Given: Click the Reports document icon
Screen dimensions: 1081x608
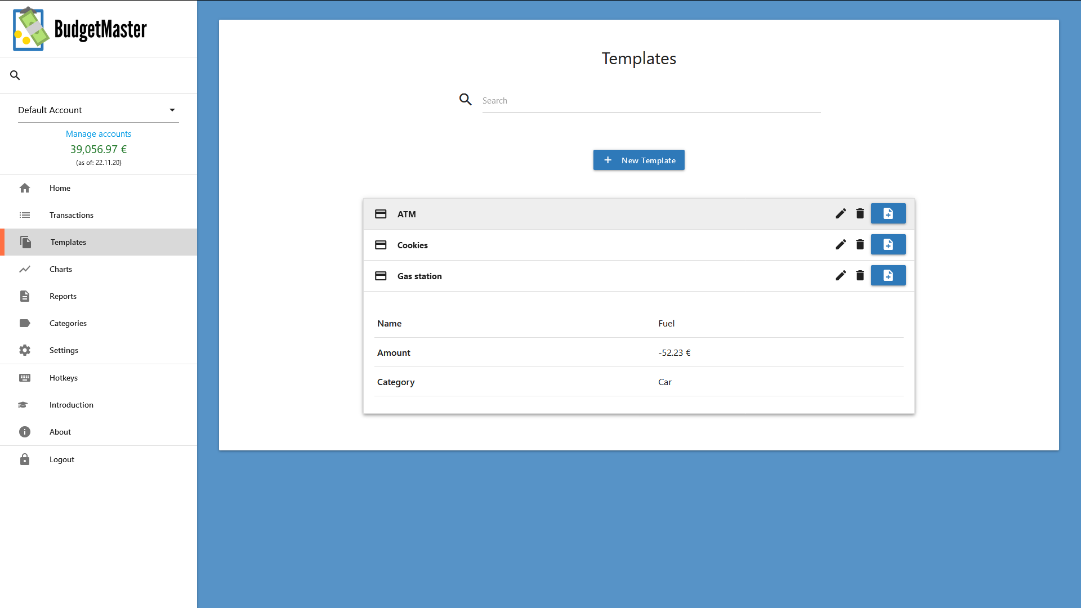Looking at the screenshot, I should 25,296.
